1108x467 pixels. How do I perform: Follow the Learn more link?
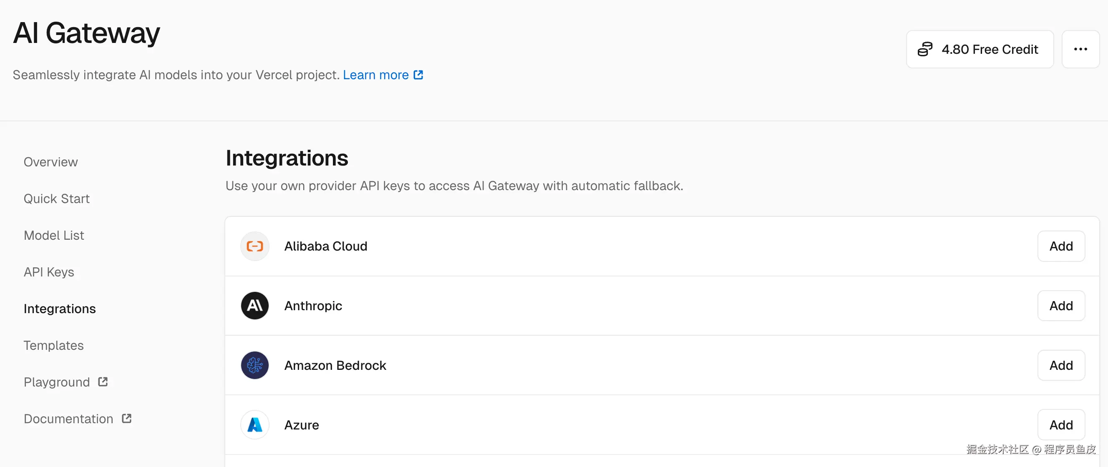coord(375,75)
